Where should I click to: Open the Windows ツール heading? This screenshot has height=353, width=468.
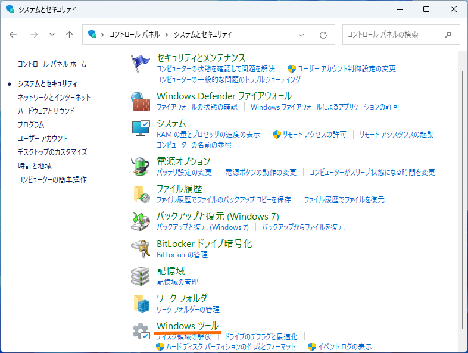click(x=188, y=326)
